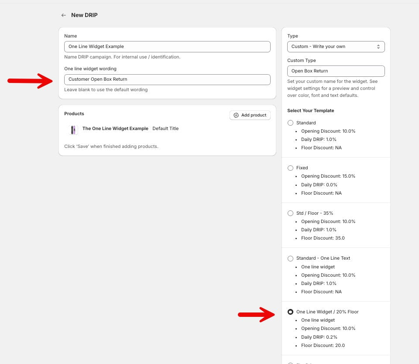This screenshot has width=419, height=364.
Task: Open the Type dropdown selector
Action: (336, 47)
